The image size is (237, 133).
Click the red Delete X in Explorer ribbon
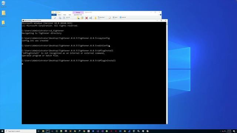click(86, 18)
